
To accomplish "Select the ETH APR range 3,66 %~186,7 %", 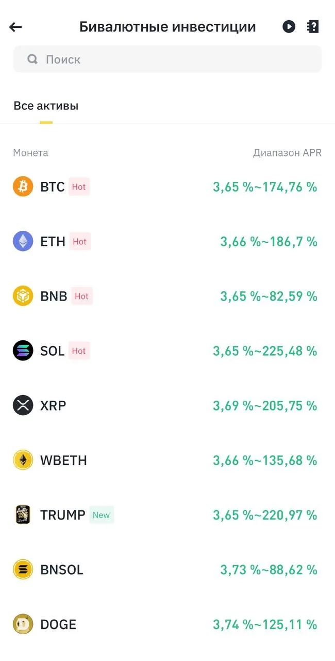I will coord(269,242).
